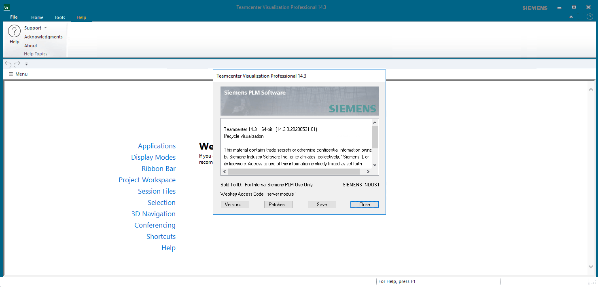Image resolution: width=598 pixels, height=287 pixels.
Task: Switch to the Tools ribbon tab
Action: point(59,17)
